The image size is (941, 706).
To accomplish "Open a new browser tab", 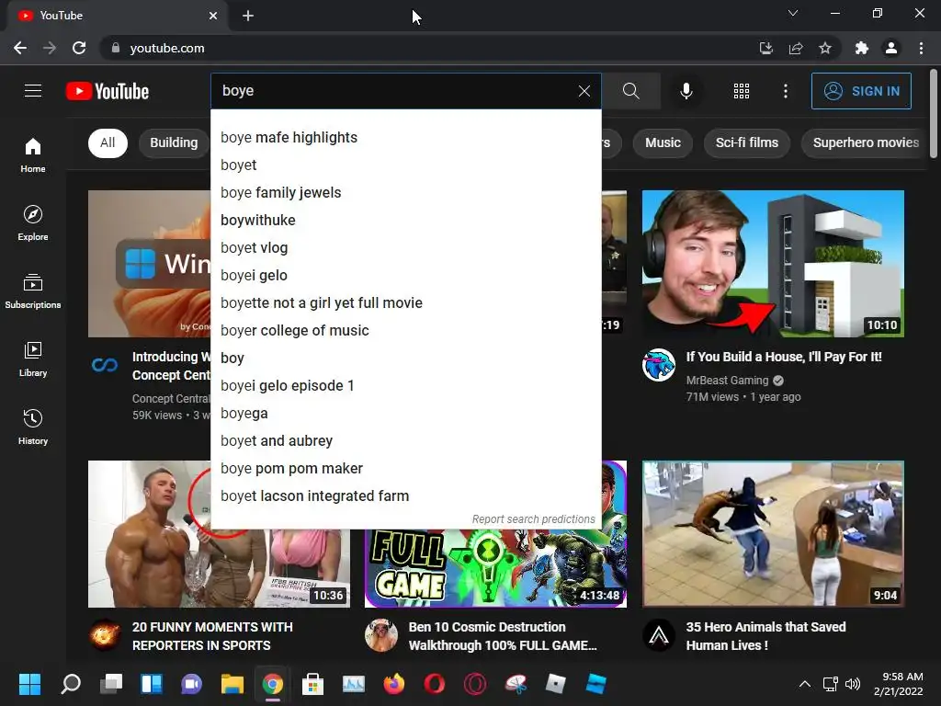I will point(248,16).
